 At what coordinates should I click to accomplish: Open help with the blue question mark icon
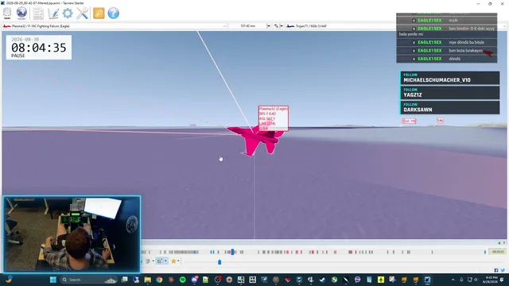click(113, 14)
